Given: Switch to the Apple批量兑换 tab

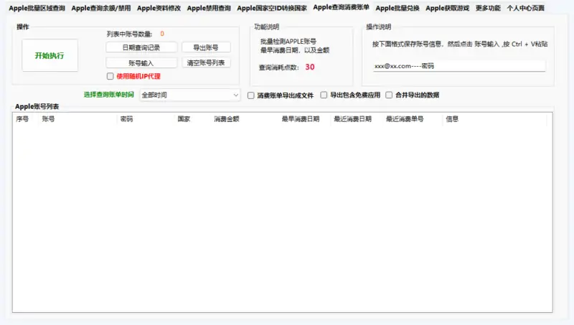Looking at the screenshot, I should pos(397,9).
